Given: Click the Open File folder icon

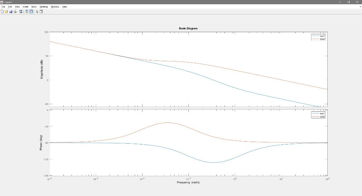Looking at the screenshot, I should pyautogui.click(x=6, y=12).
